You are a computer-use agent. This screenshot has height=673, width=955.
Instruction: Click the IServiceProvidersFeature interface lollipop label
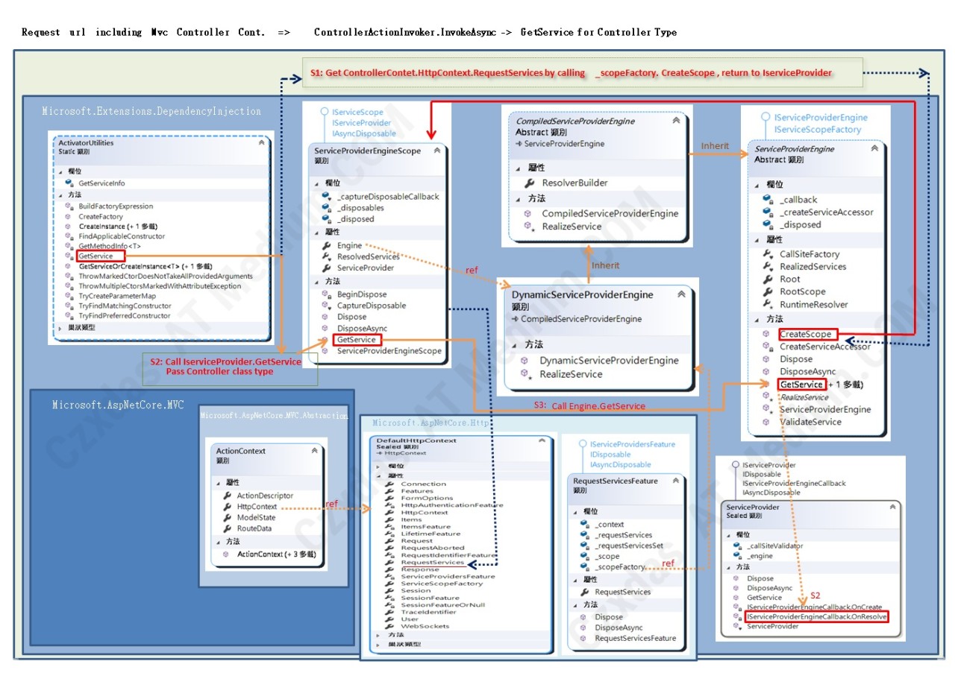pyautogui.click(x=632, y=444)
